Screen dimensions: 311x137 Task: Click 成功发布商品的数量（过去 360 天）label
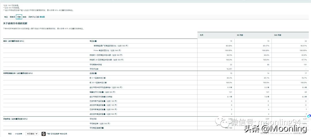pyautogui.click(x=104, y=114)
